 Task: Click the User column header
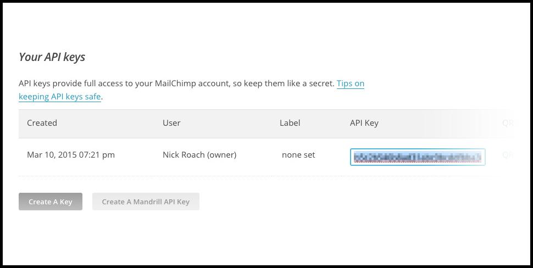click(171, 123)
